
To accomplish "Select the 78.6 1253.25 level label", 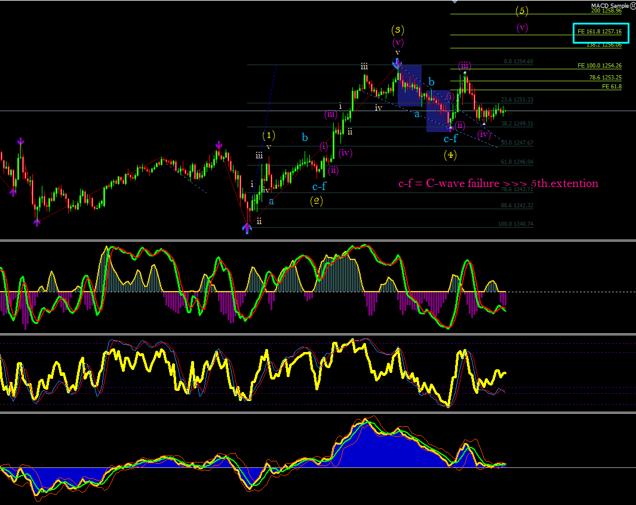I will tap(605, 78).
